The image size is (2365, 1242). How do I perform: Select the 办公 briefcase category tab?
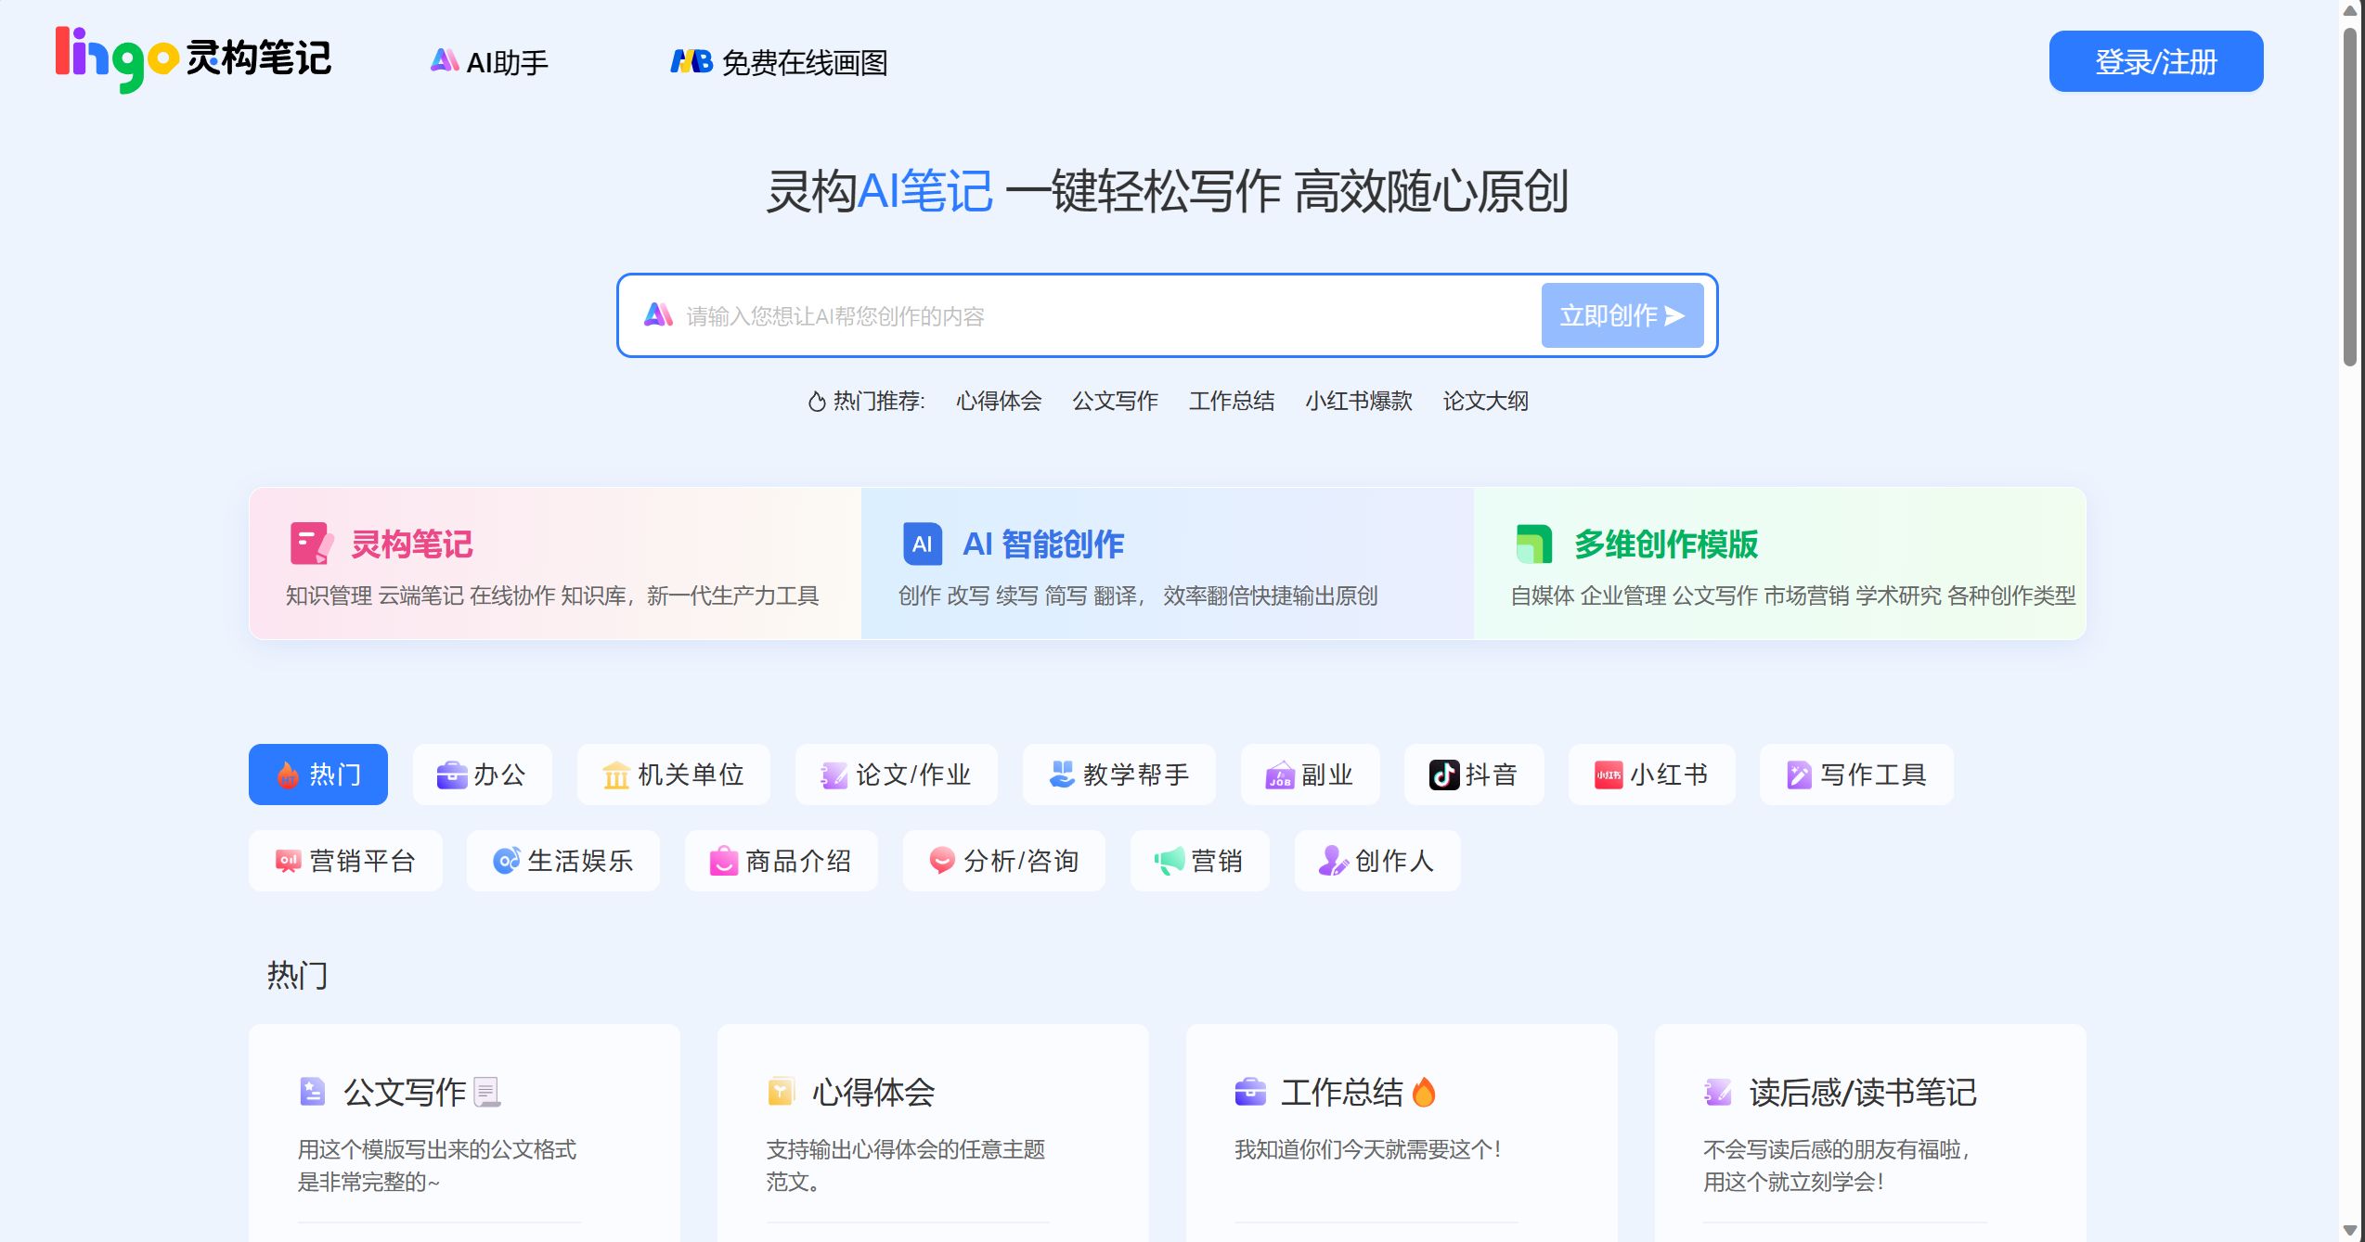coord(482,775)
